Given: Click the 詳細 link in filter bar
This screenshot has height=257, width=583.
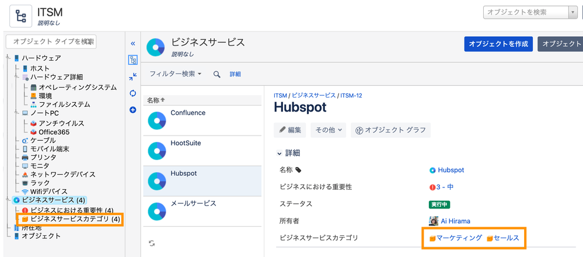Looking at the screenshot, I should [x=235, y=74].
